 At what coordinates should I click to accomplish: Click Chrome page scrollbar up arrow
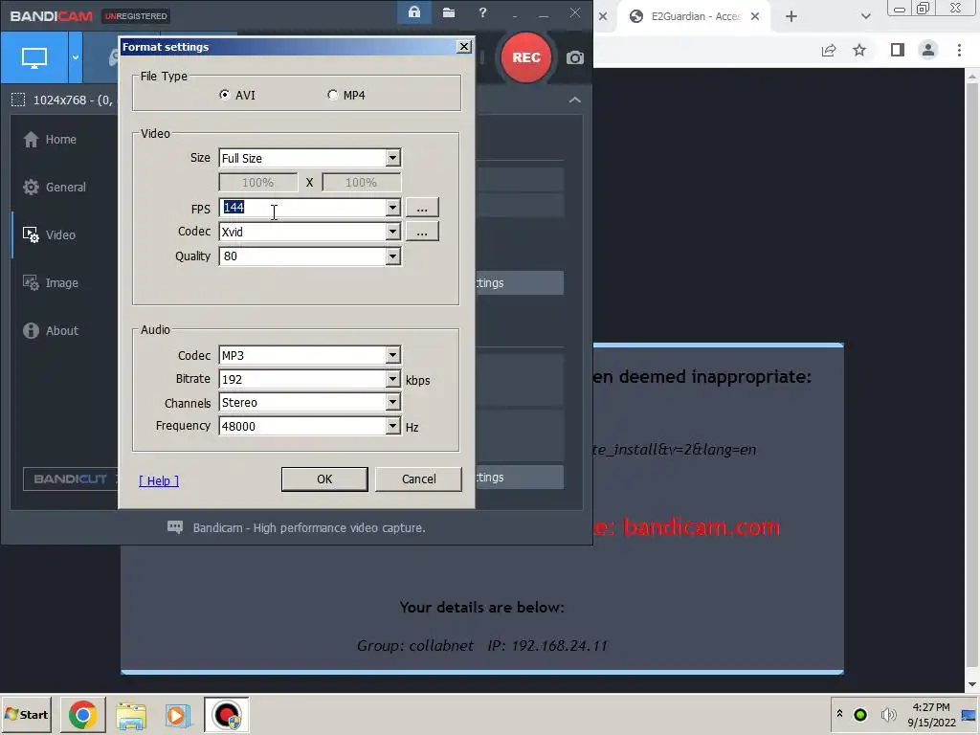coord(972,77)
